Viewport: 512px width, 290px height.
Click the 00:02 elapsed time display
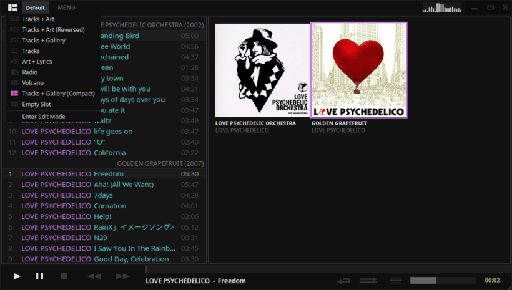point(492,280)
